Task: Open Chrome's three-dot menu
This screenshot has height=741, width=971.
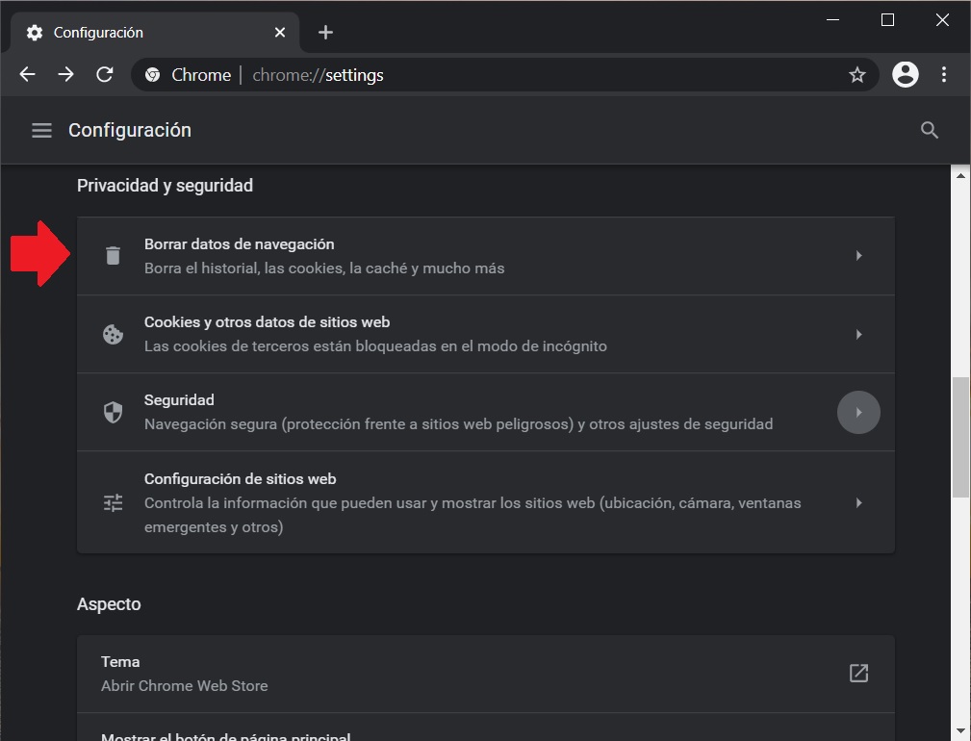Action: click(x=944, y=75)
